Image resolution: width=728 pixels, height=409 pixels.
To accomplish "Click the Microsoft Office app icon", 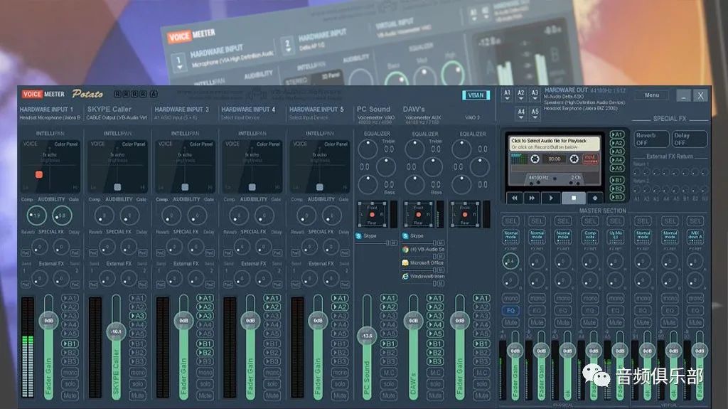I will [x=405, y=263].
